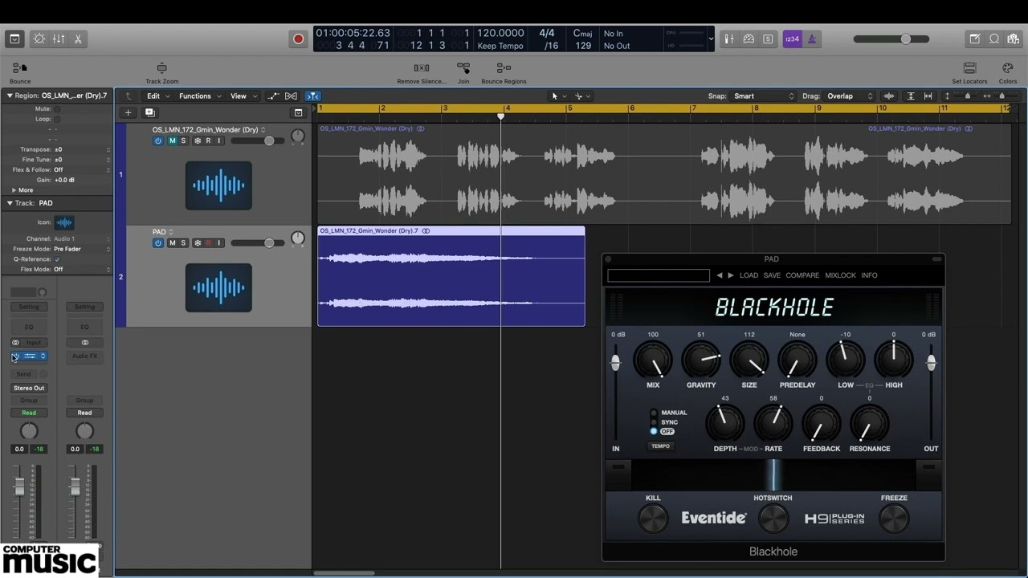The width and height of the screenshot is (1028, 578).
Task: Click MIXLOCK in the Blackhole plugin
Action: 840,275
